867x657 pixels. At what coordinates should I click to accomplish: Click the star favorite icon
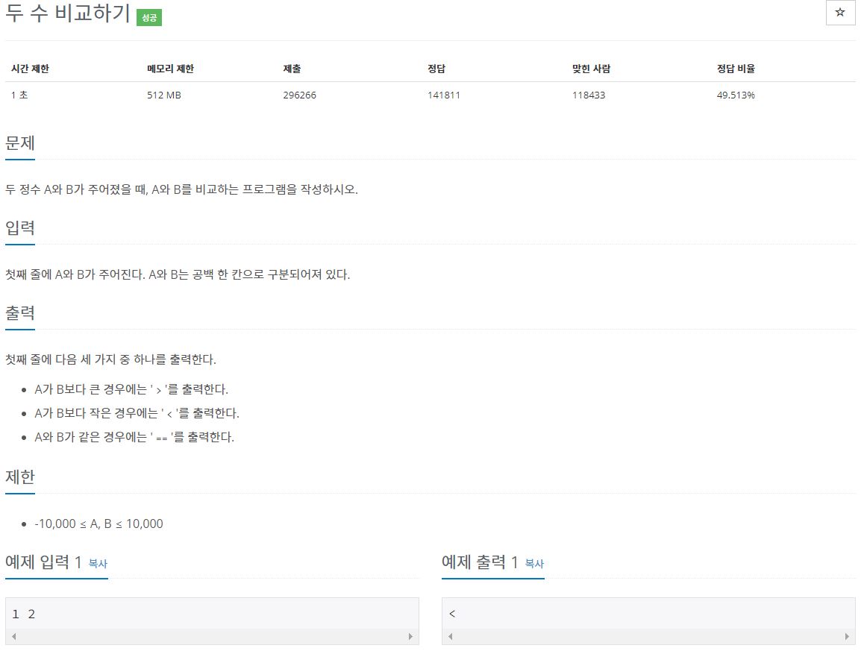[x=840, y=13]
